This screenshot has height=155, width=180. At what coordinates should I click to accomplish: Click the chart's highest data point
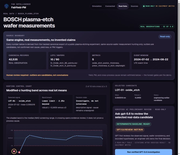30,135
